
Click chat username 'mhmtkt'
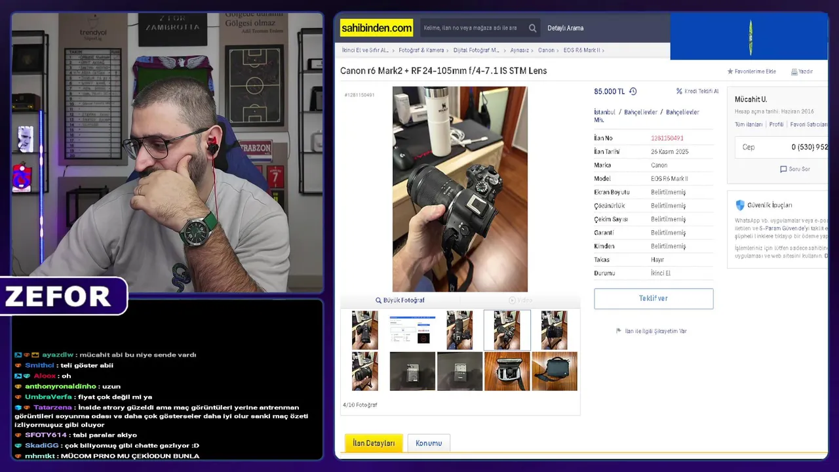tap(41, 456)
